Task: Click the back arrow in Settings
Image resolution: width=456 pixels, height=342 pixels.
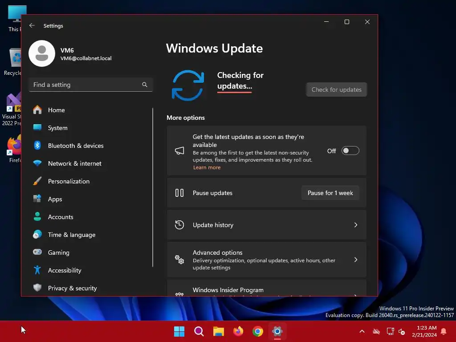Action: tap(32, 25)
